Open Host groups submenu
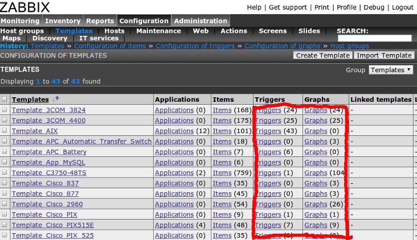 (22, 31)
